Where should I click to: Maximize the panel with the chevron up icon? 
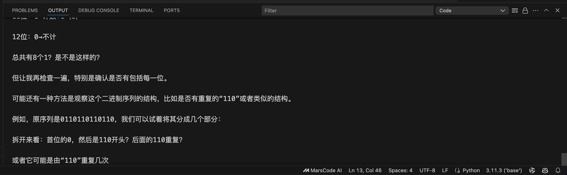click(x=546, y=11)
